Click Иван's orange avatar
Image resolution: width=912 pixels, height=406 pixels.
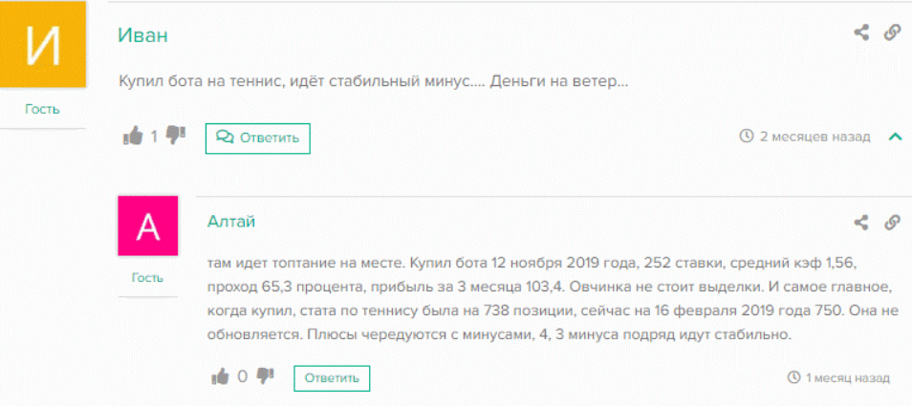pos(43,43)
